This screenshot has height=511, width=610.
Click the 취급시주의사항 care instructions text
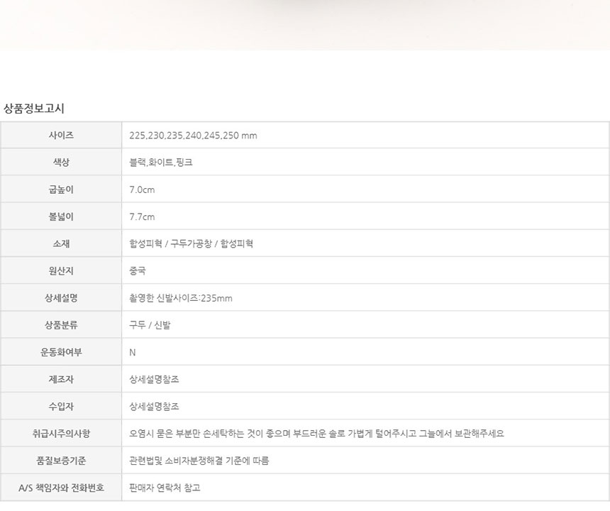(x=316, y=434)
